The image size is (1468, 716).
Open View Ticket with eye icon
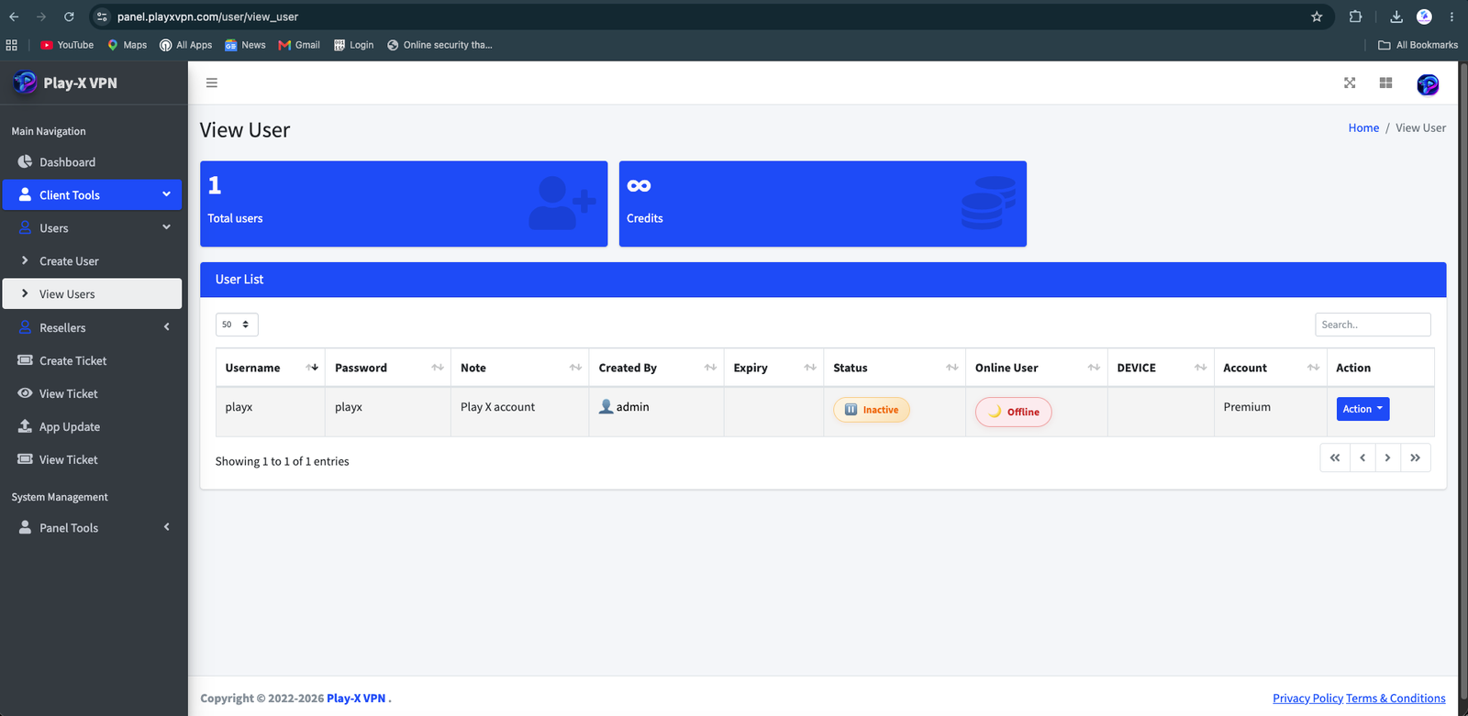click(x=92, y=393)
